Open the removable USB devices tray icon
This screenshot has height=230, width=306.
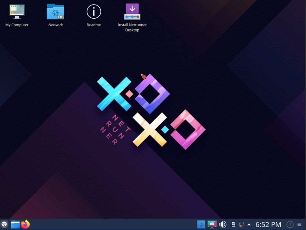pos(233,224)
